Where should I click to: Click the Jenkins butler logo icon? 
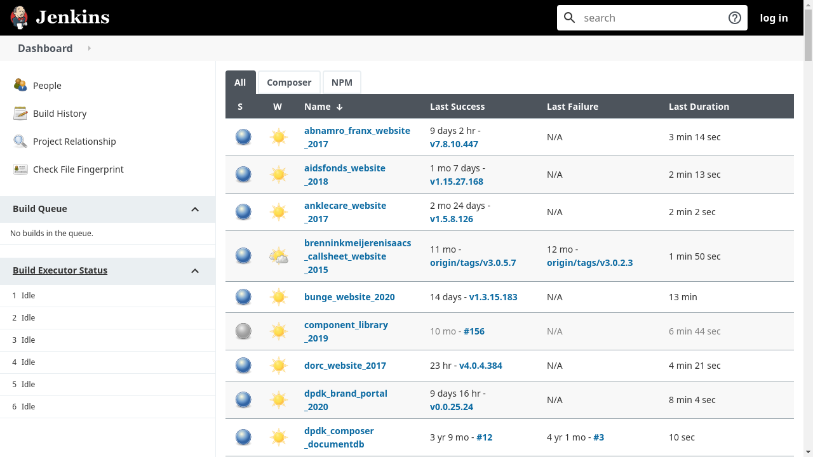tap(19, 18)
